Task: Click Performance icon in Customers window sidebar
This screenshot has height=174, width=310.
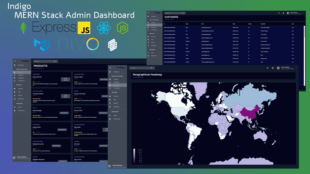Action: [x=148, y=56]
